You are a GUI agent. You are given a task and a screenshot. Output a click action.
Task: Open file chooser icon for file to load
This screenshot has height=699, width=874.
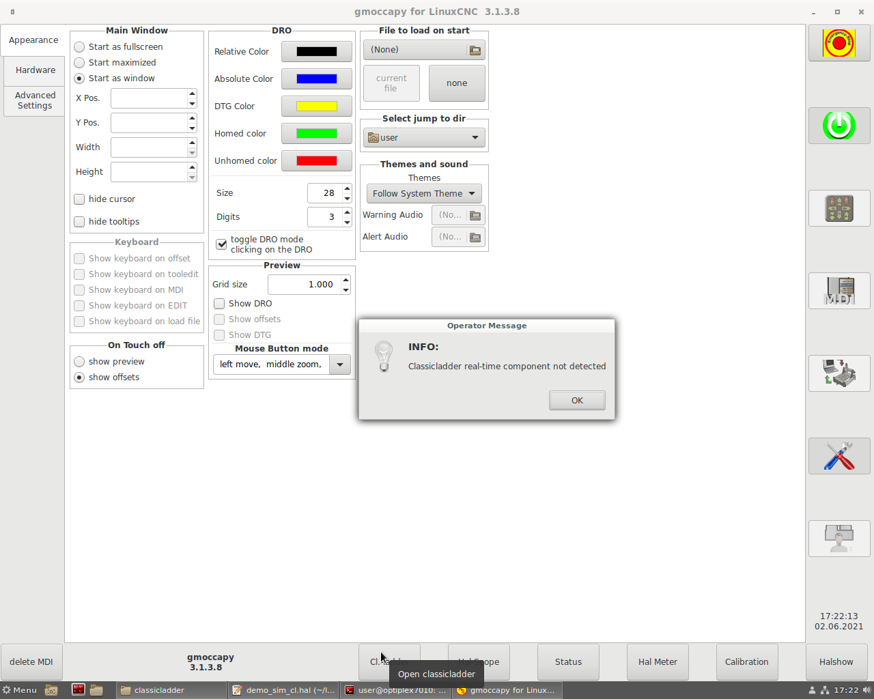click(475, 50)
